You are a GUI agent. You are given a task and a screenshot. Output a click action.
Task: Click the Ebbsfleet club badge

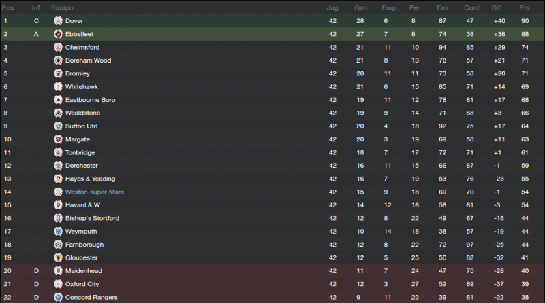click(x=58, y=34)
